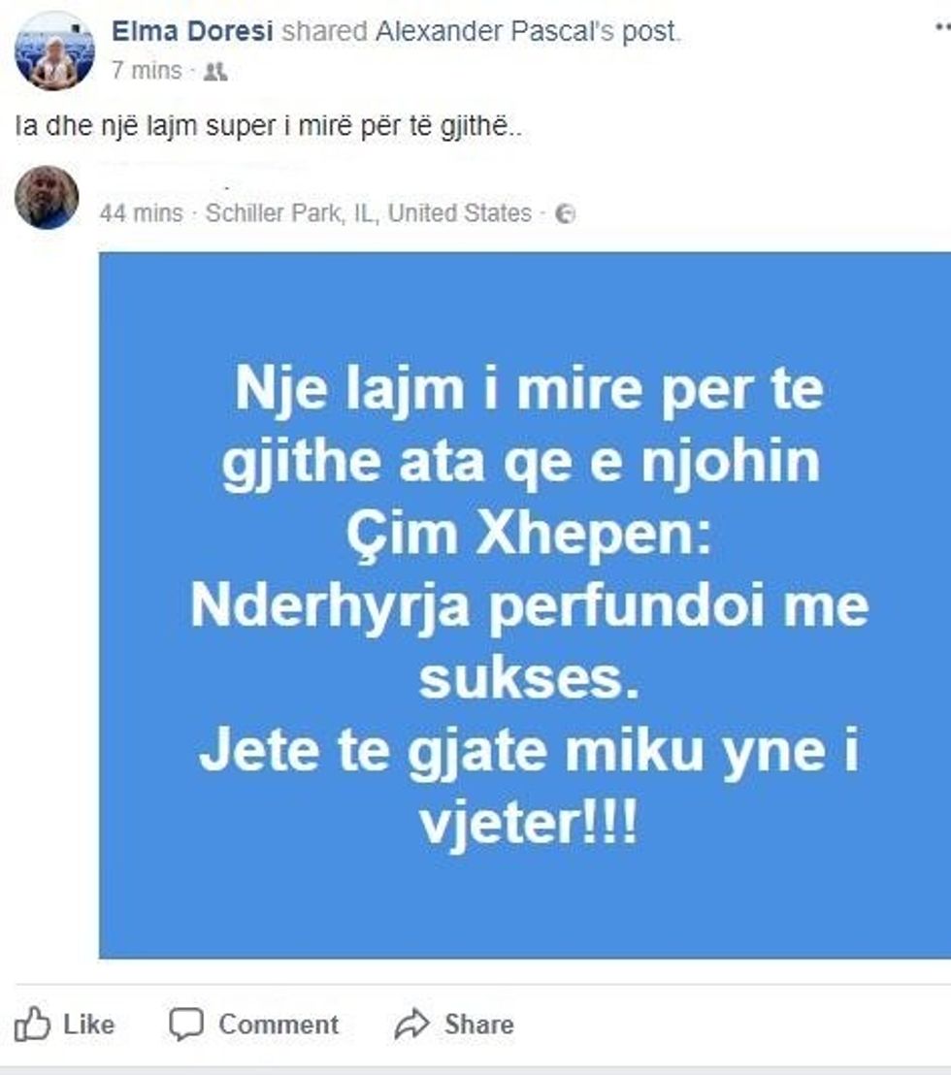The height and width of the screenshot is (1075, 951).
Task: Open the post options ellipsis menu
Action: tap(943, 27)
